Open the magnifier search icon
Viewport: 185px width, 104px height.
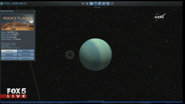(x=103, y=4)
